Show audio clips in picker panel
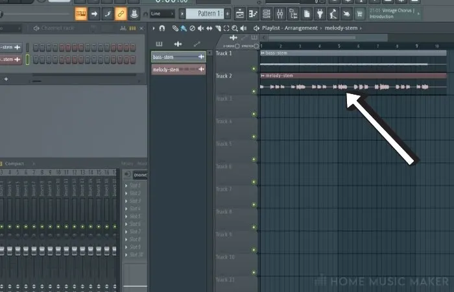 [178, 44]
